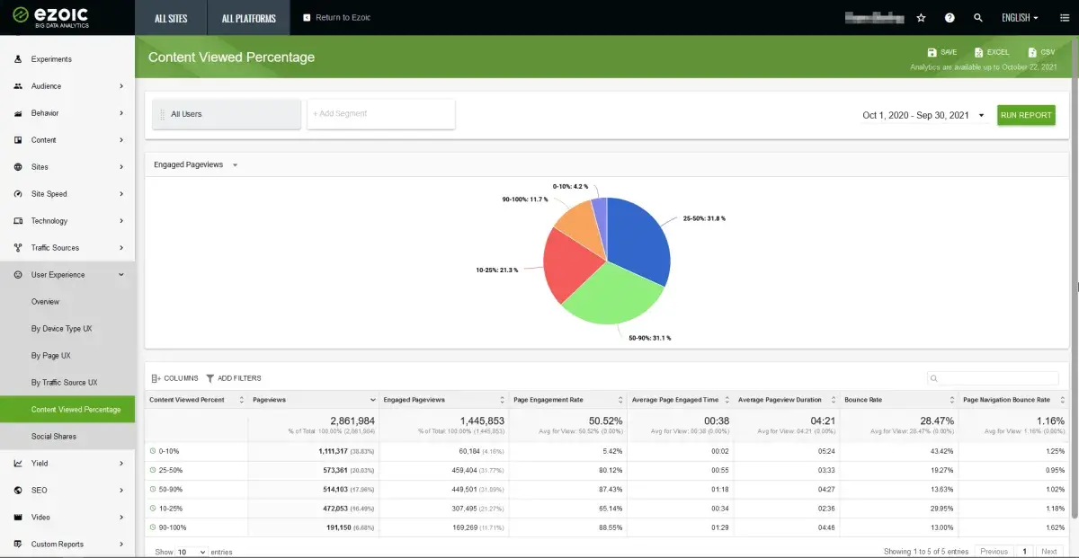
Task: Click the RUN REPORT button
Action: 1026,115
